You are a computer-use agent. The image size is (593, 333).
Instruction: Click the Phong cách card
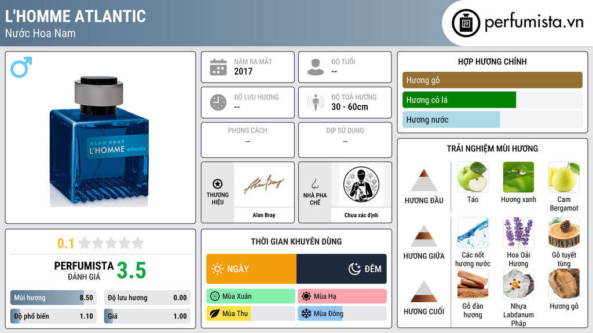coord(248,140)
